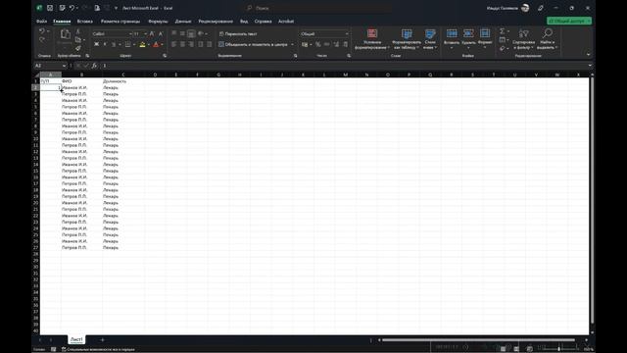Add a new sheet with the plus button
This screenshot has width=627, height=353.
102,340
